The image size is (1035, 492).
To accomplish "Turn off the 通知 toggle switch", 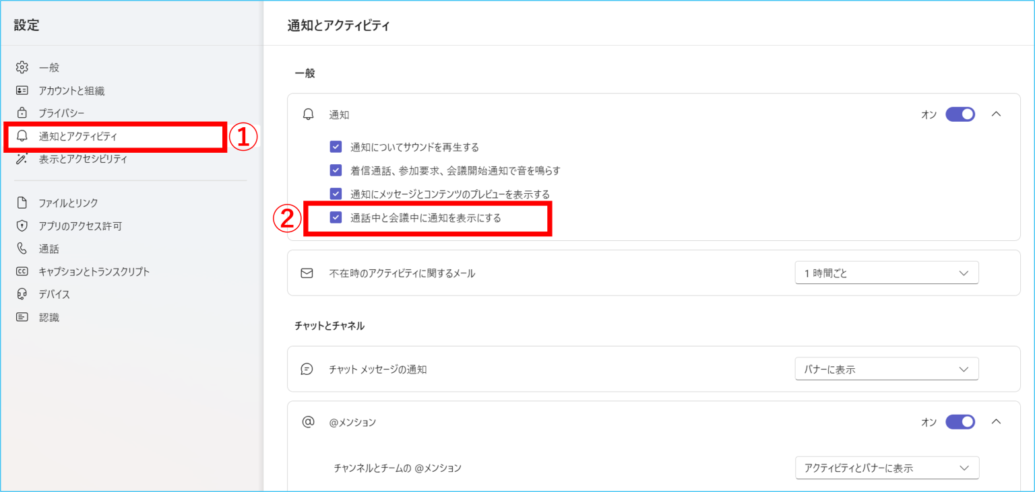I will tap(960, 114).
